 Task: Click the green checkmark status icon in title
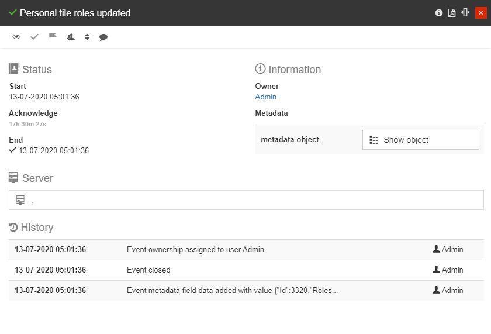12,13
